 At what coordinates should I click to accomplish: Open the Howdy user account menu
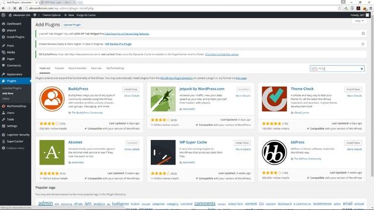pos(360,15)
